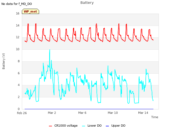This screenshot has height=131, width=175.
Task: Click the 'No data for f_MD_DO' message
Action: (x=17, y=4)
